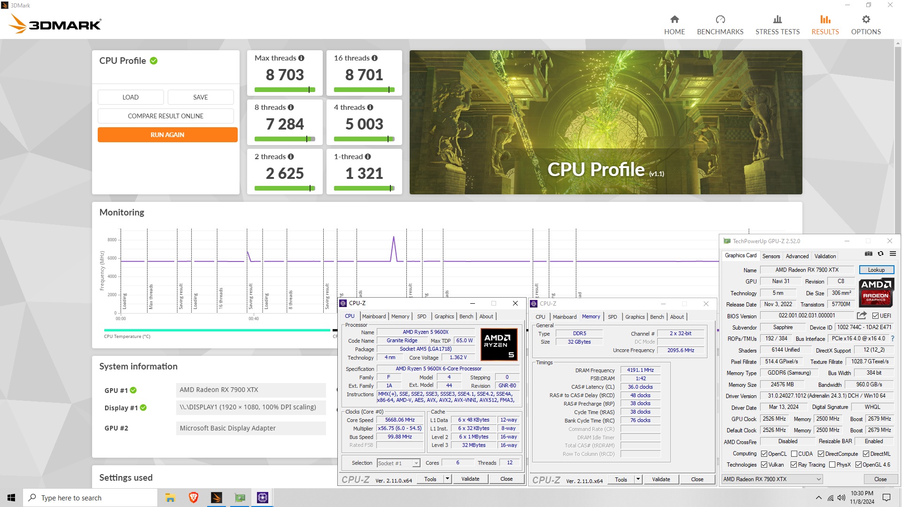Click GPU-Z refresh icon

(881, 253)
